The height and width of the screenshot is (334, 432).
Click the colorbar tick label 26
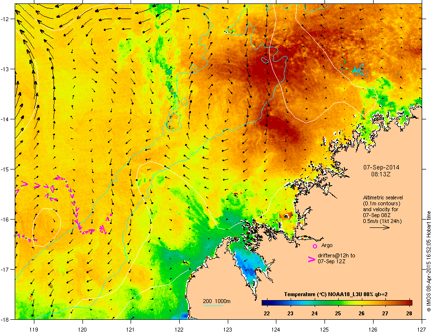coord(362,313)
